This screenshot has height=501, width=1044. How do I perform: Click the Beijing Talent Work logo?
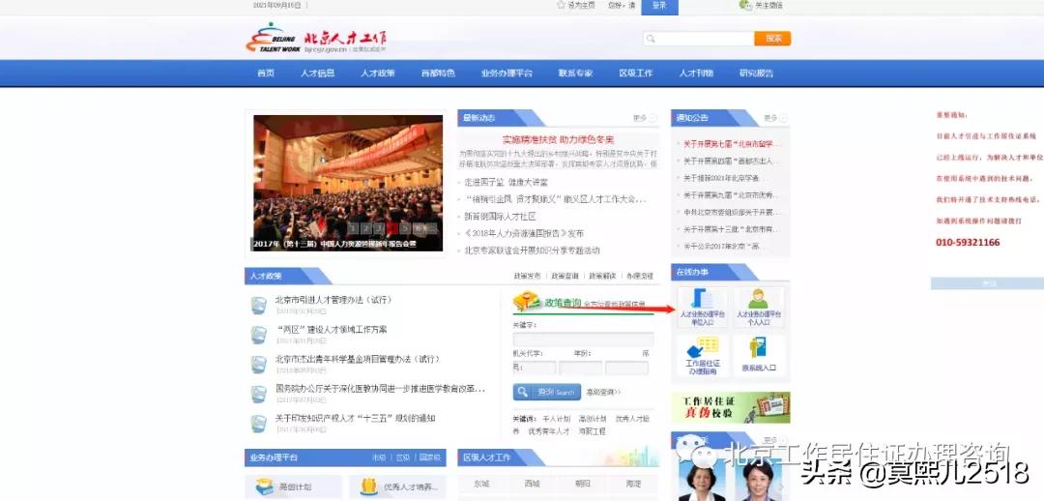(x=316, y=39)
